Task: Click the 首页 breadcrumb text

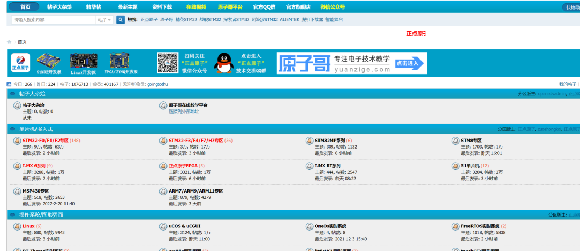Action: (22, 42)
